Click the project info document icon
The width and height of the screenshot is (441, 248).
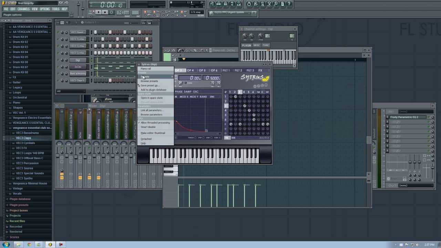point(283,4)
